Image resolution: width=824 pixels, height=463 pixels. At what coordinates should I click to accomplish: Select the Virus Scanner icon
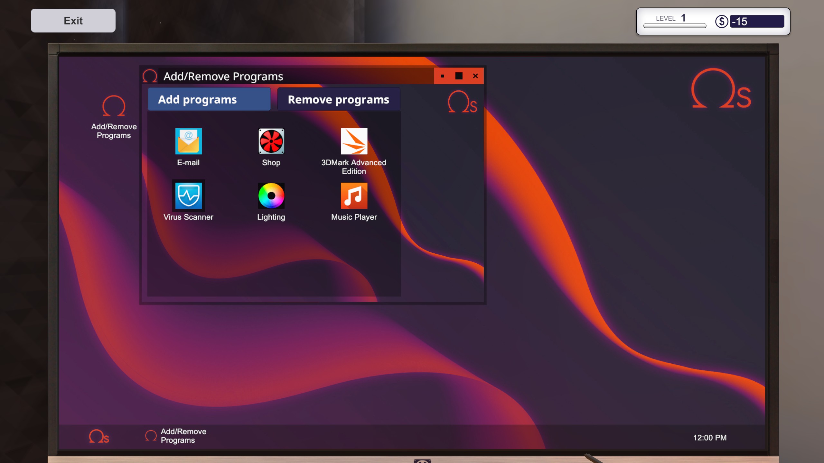click(188, 195)
